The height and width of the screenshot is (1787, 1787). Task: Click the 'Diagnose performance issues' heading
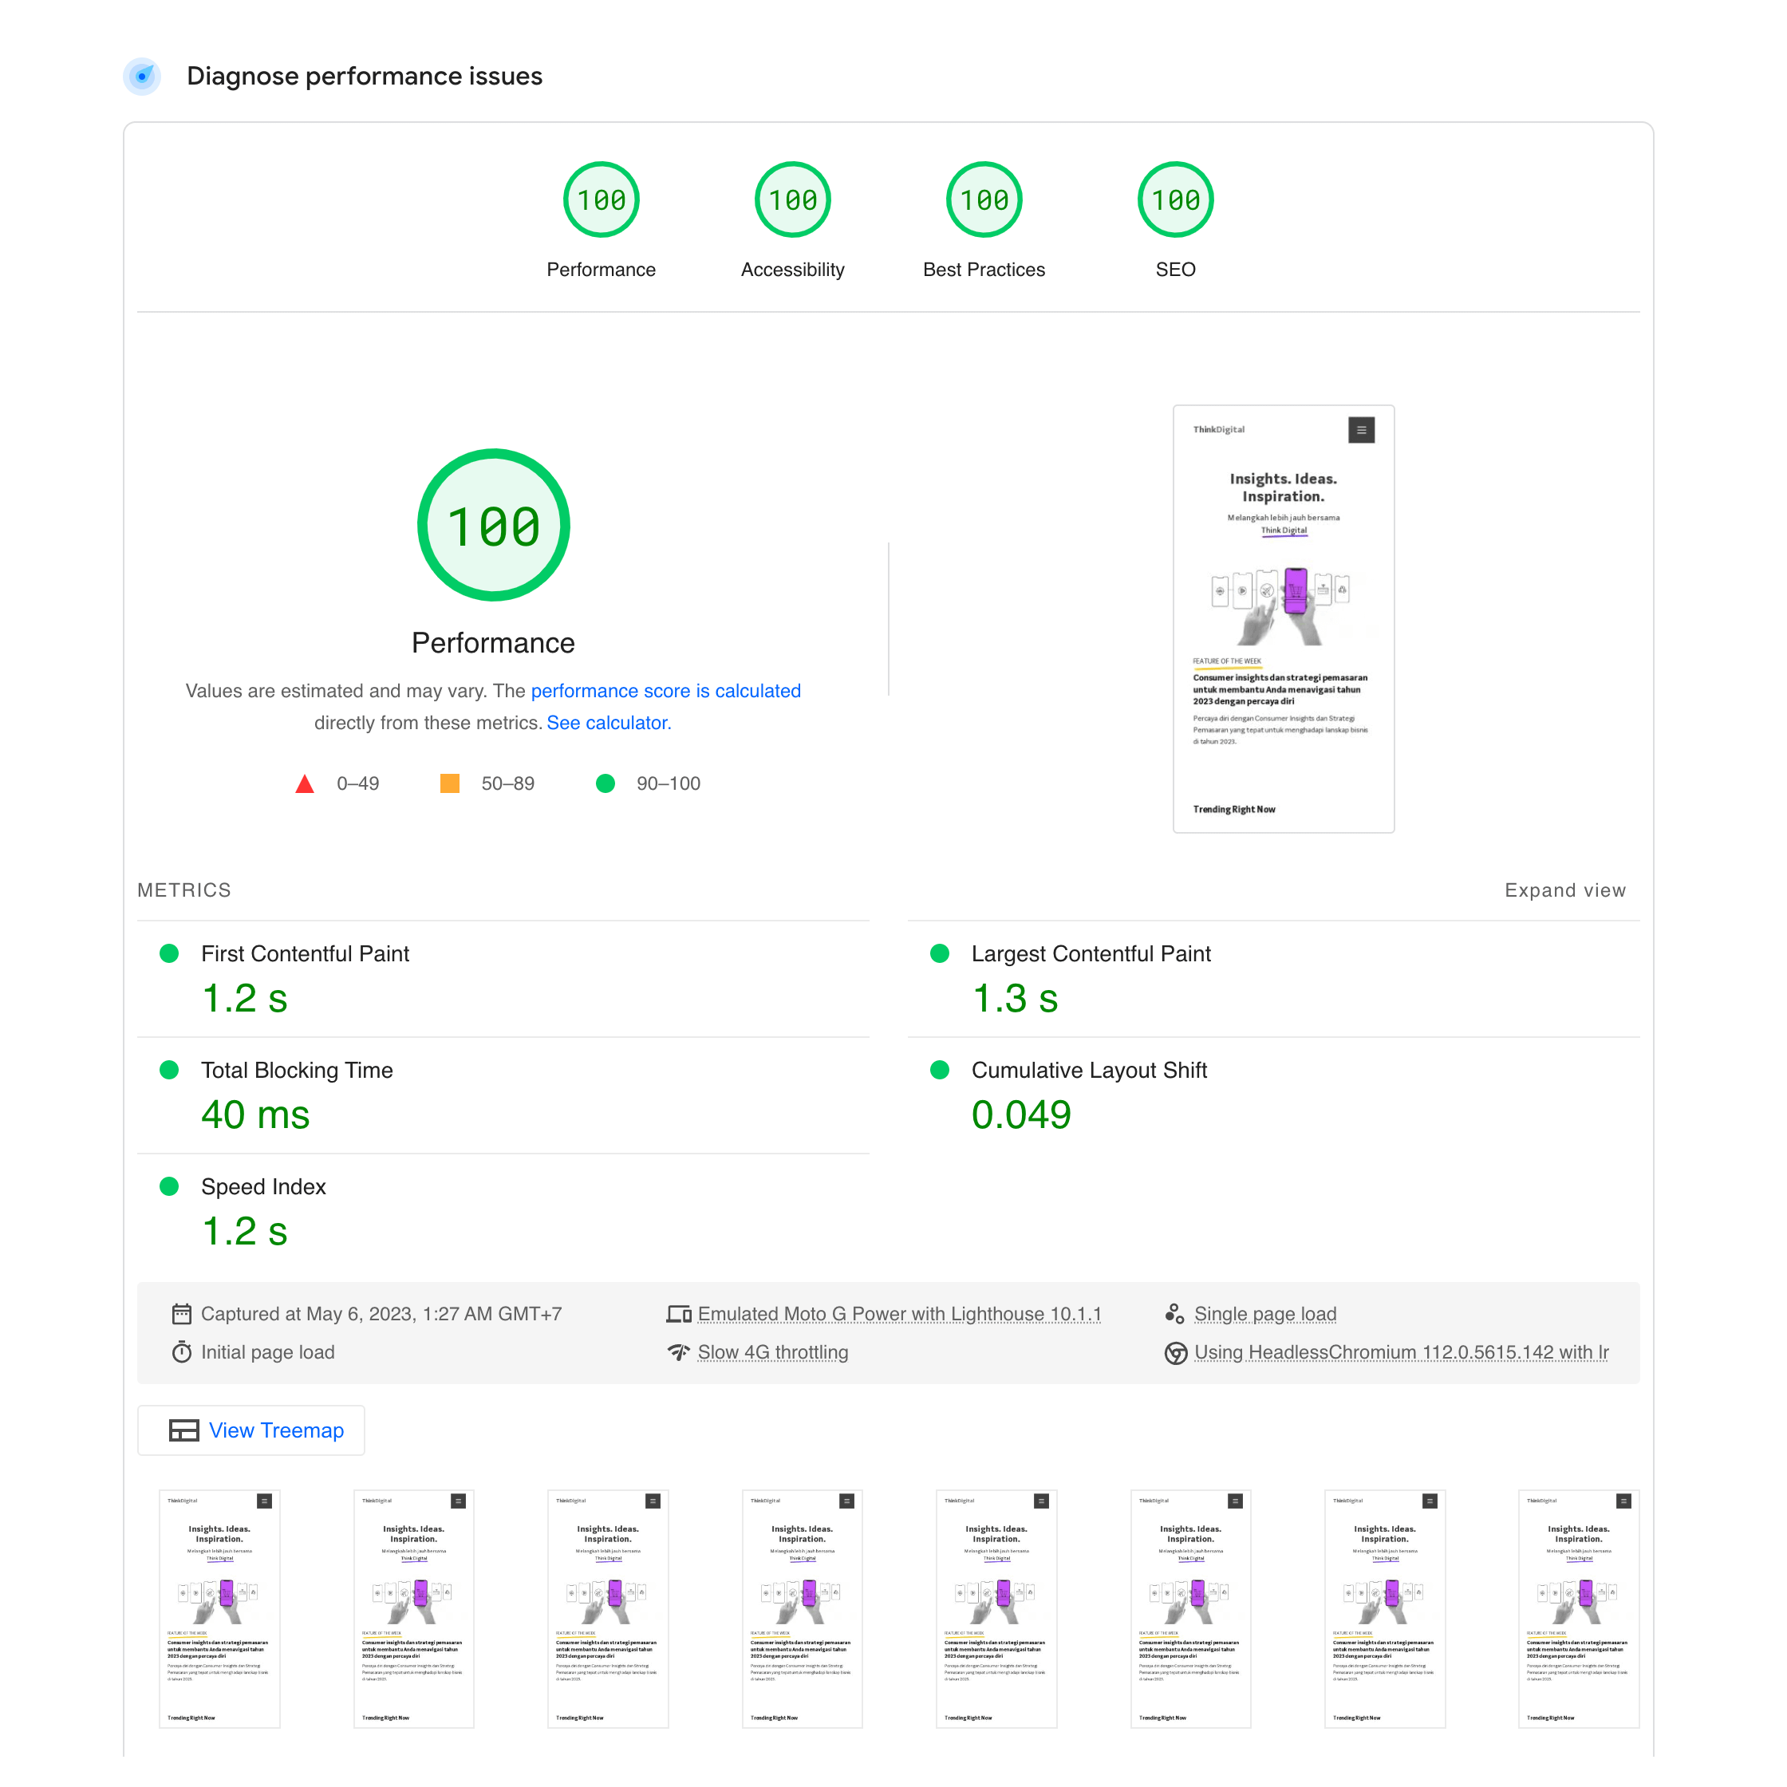point(365,76)
